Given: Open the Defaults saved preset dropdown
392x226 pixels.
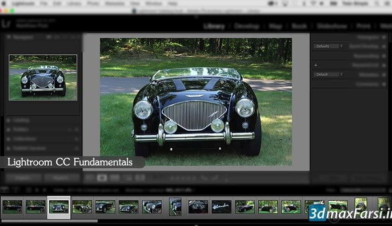Looking at the screenshot, I should [x=329, y=46].
